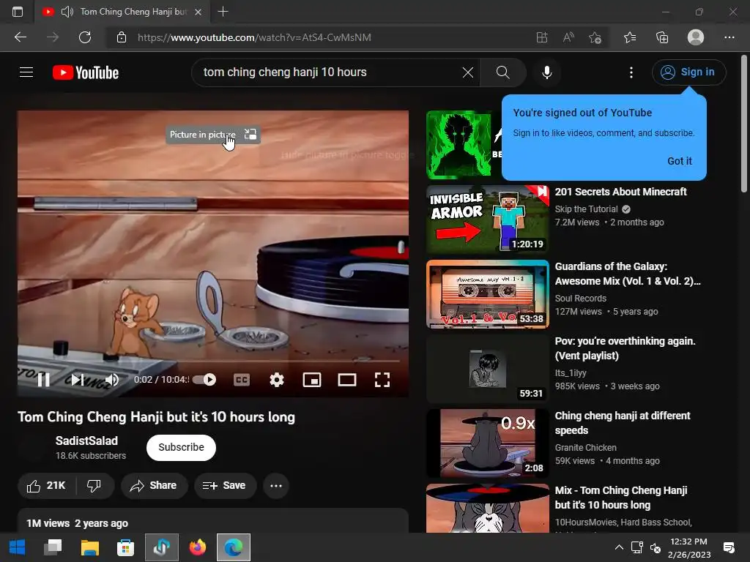This screenshot has width=750, height=562.
Task: Activate the miniplayer icon
Action: point(312,380)
